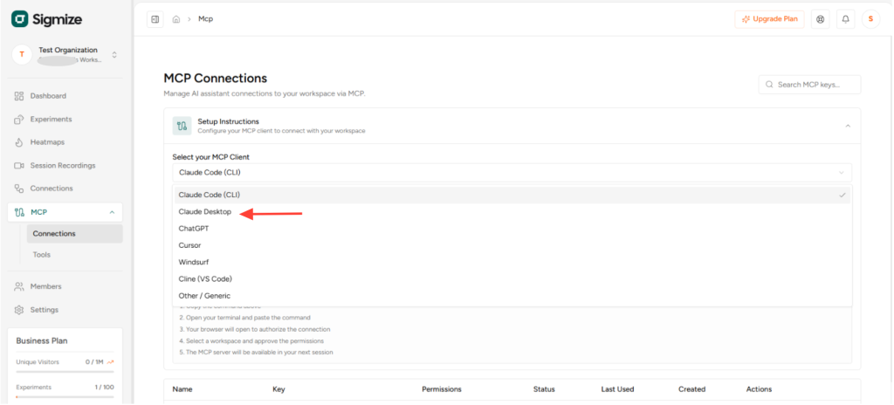Click the Members people icon

19,286
